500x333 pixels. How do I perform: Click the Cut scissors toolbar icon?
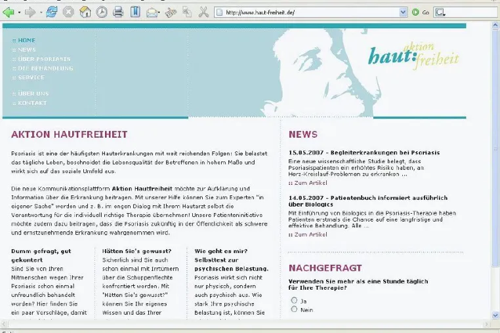pos(203,12)
